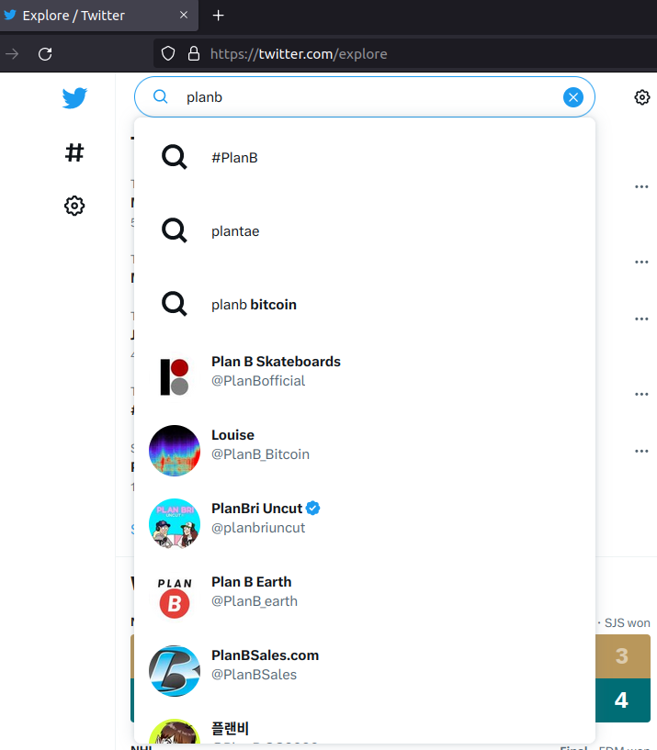Select the Explore / Twitter browser tab

pos(98,16)
